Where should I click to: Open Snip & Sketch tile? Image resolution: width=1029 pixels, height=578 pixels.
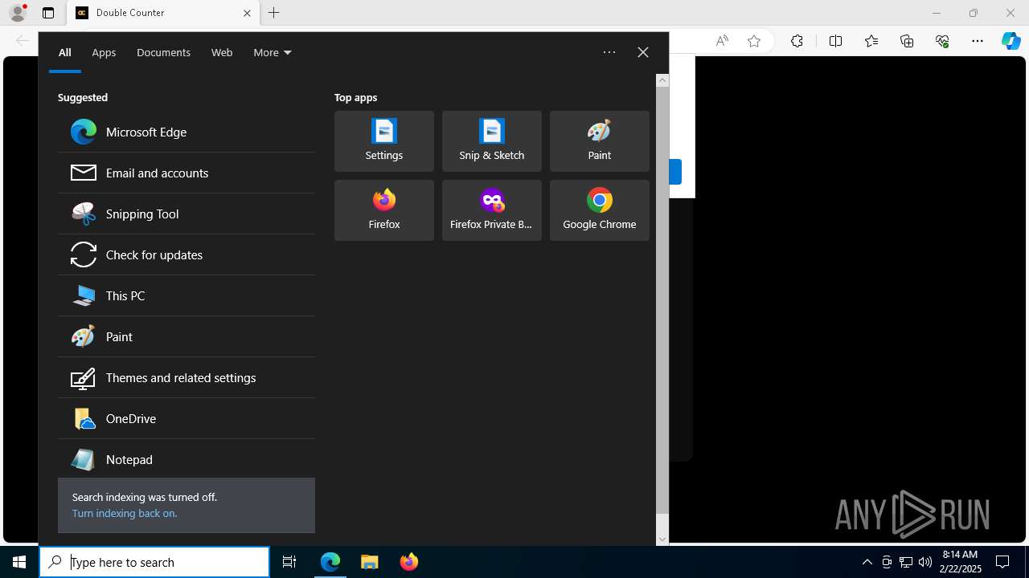492,141
